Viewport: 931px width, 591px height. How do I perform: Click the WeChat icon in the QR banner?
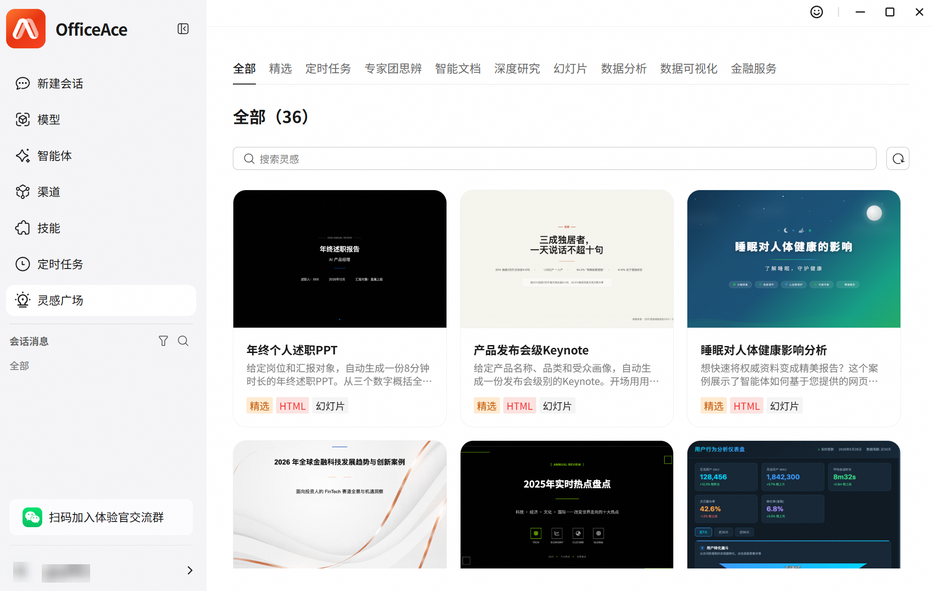click(32, 517)
